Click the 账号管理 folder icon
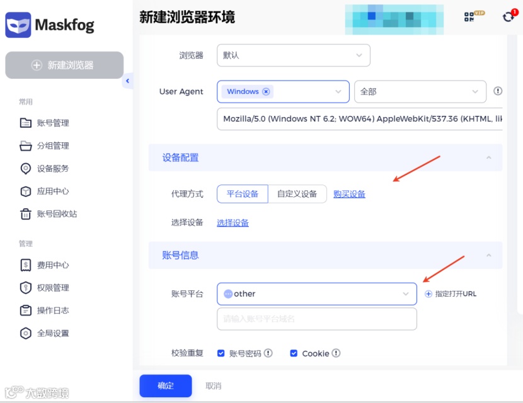523x403 pixels. tap(26, 123)
